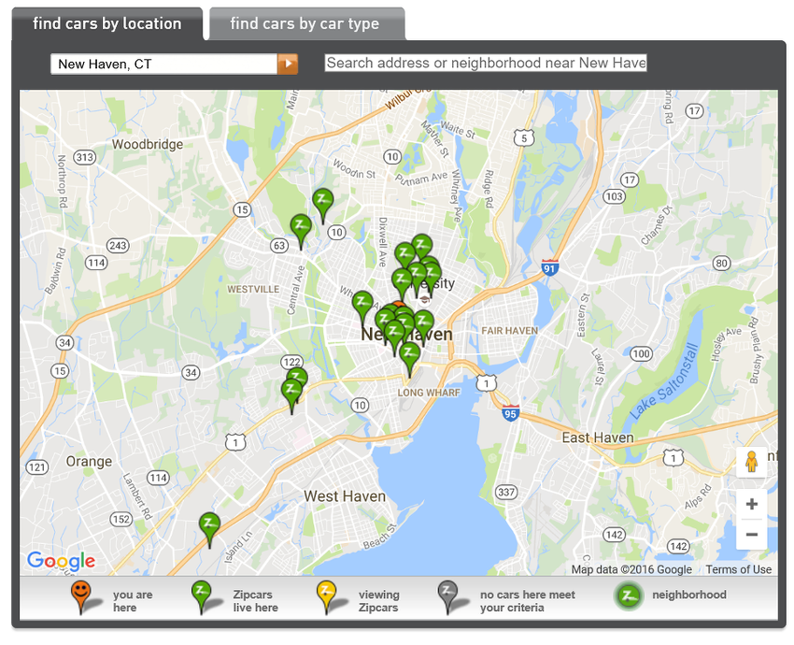The width and height of the screenshot is (794, 645).
Task: Click the 'West Haven' map label
Action: click(x=345, y=496)
